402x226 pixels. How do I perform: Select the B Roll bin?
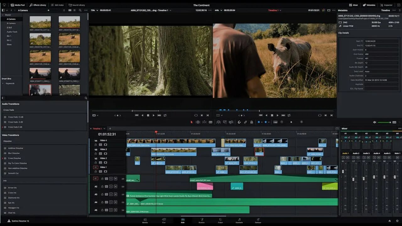pyautogui.click(x=9, y=28)
